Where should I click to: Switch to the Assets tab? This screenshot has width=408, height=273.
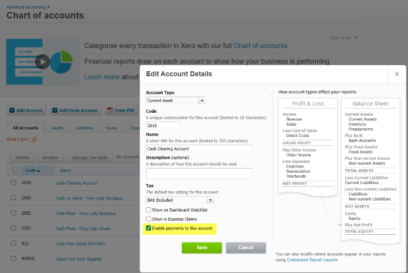click(x=57, y=128)
